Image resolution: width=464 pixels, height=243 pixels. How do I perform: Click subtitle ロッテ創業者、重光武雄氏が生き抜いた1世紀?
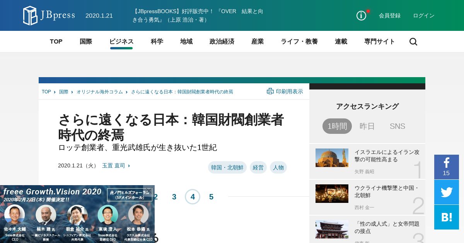[137, 148]
